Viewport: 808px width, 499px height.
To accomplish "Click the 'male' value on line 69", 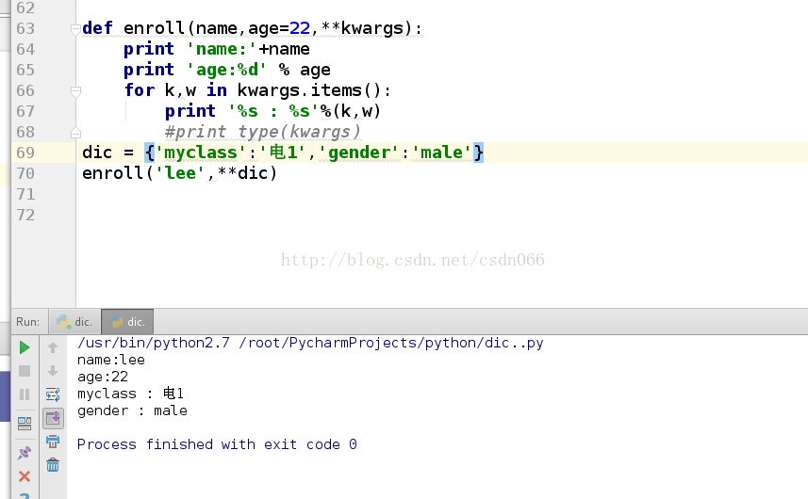I will coord(442,153).
